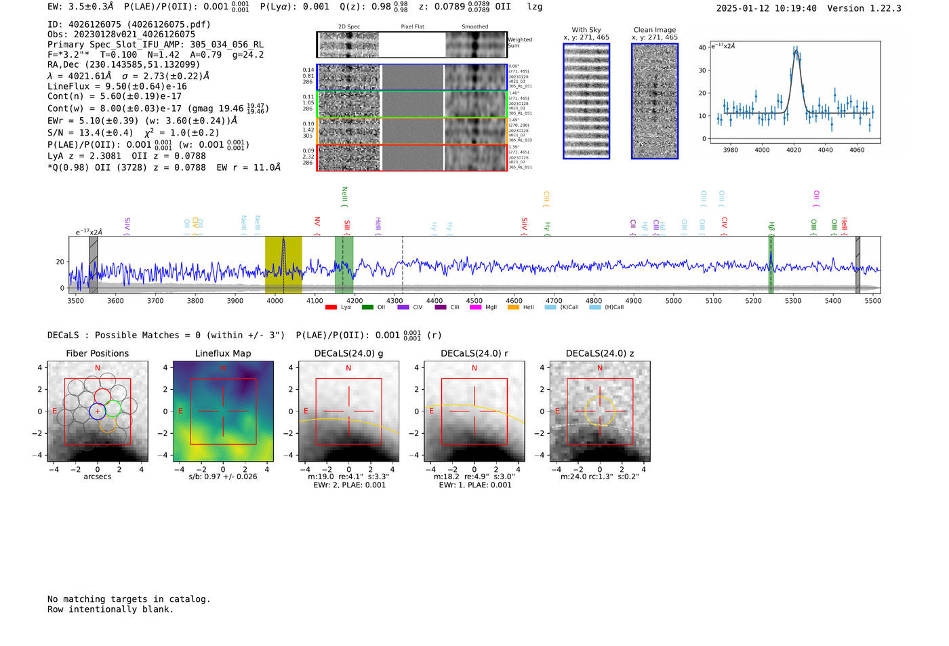The image size is (949, 646).
Task: Click the Cont(w) = 8.00(±0.03)e-17 line
Action: click(x=158, y=108)
